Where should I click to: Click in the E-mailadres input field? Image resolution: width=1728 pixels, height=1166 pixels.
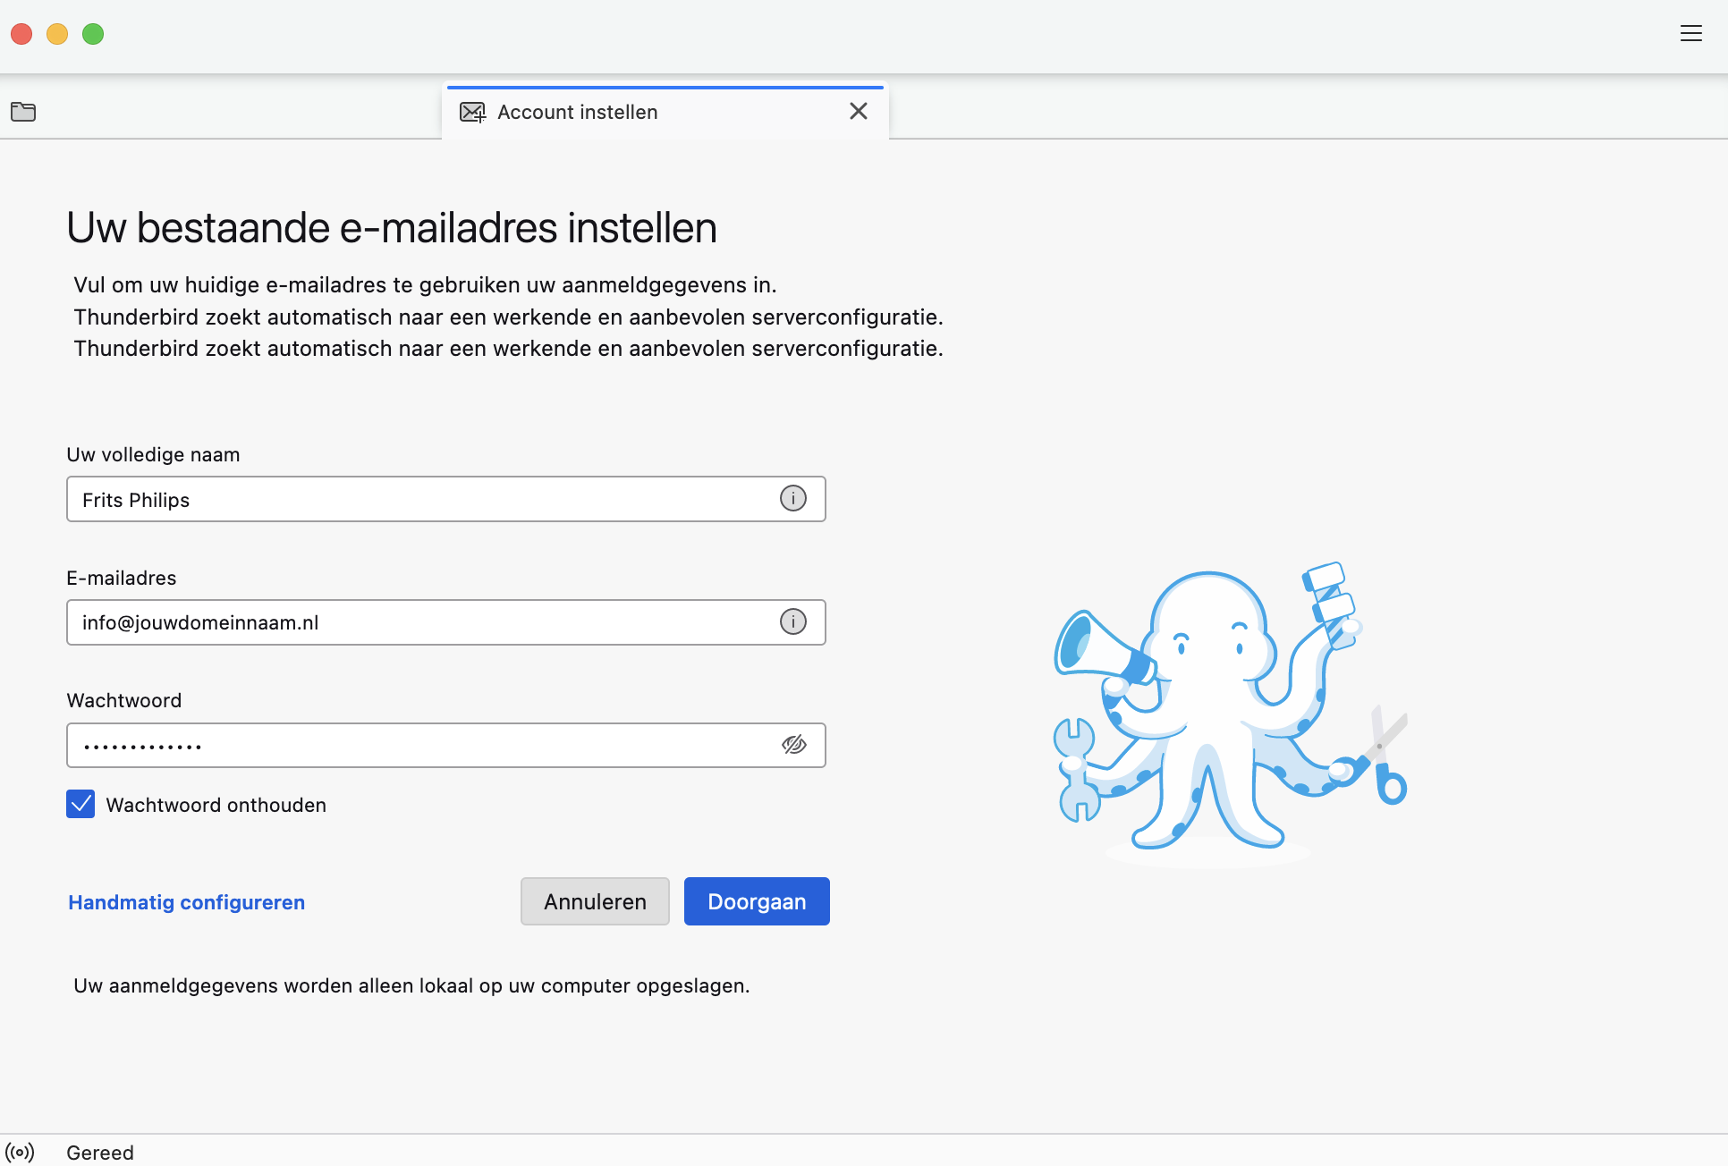tap(420, 622)
